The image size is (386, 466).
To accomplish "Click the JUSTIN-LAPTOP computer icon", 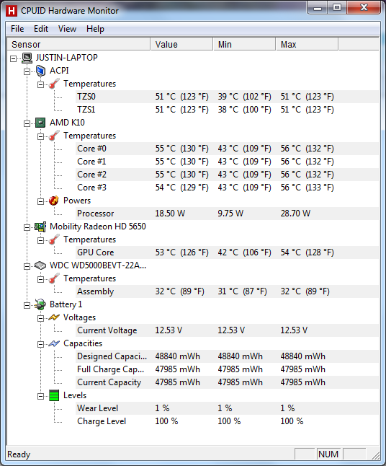I will (27, 58).
